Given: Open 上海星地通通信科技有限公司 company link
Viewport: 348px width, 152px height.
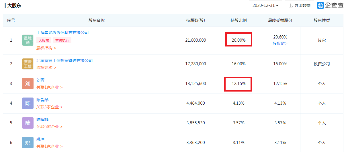Looking at the screenshot, I should [62, 33].
